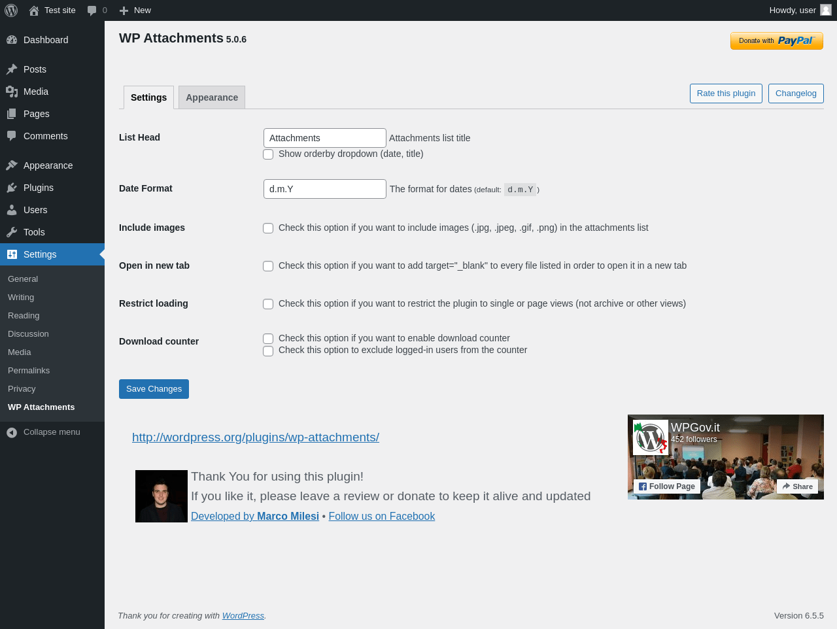837x629 pixels.
Task: Open the Howdy, user account menu
Action: pos(800,10)
